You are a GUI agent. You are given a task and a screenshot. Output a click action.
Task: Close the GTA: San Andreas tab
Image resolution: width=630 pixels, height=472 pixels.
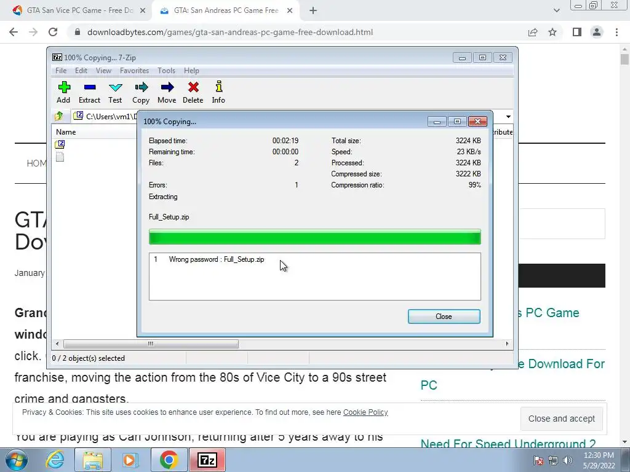tap(290, 10)
